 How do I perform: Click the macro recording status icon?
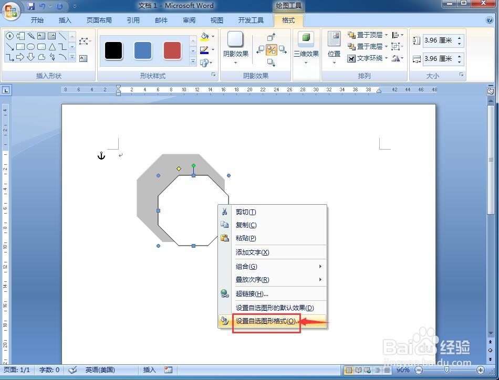click(168, 370)
